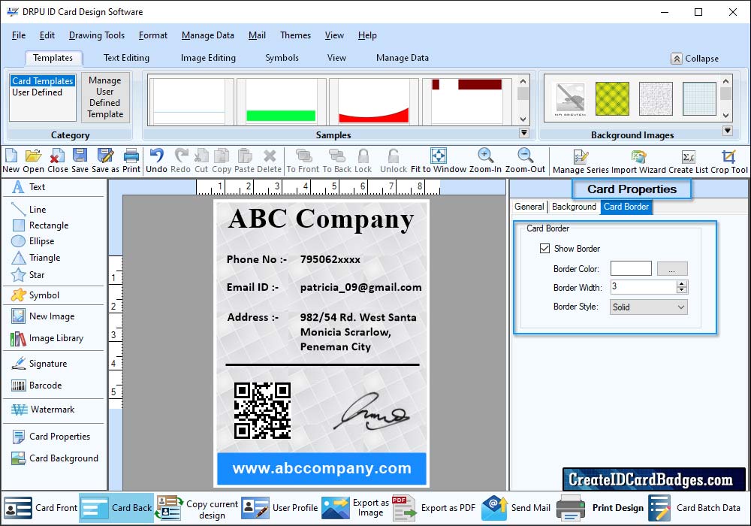Switch to Image Editing ribbon tab

click(208, 58)
